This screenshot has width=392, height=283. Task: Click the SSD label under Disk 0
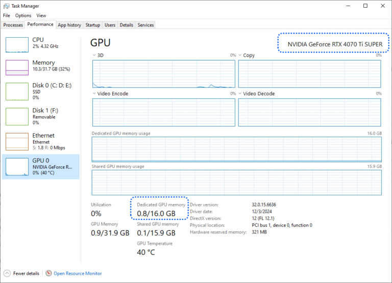(x=37, y=92)
